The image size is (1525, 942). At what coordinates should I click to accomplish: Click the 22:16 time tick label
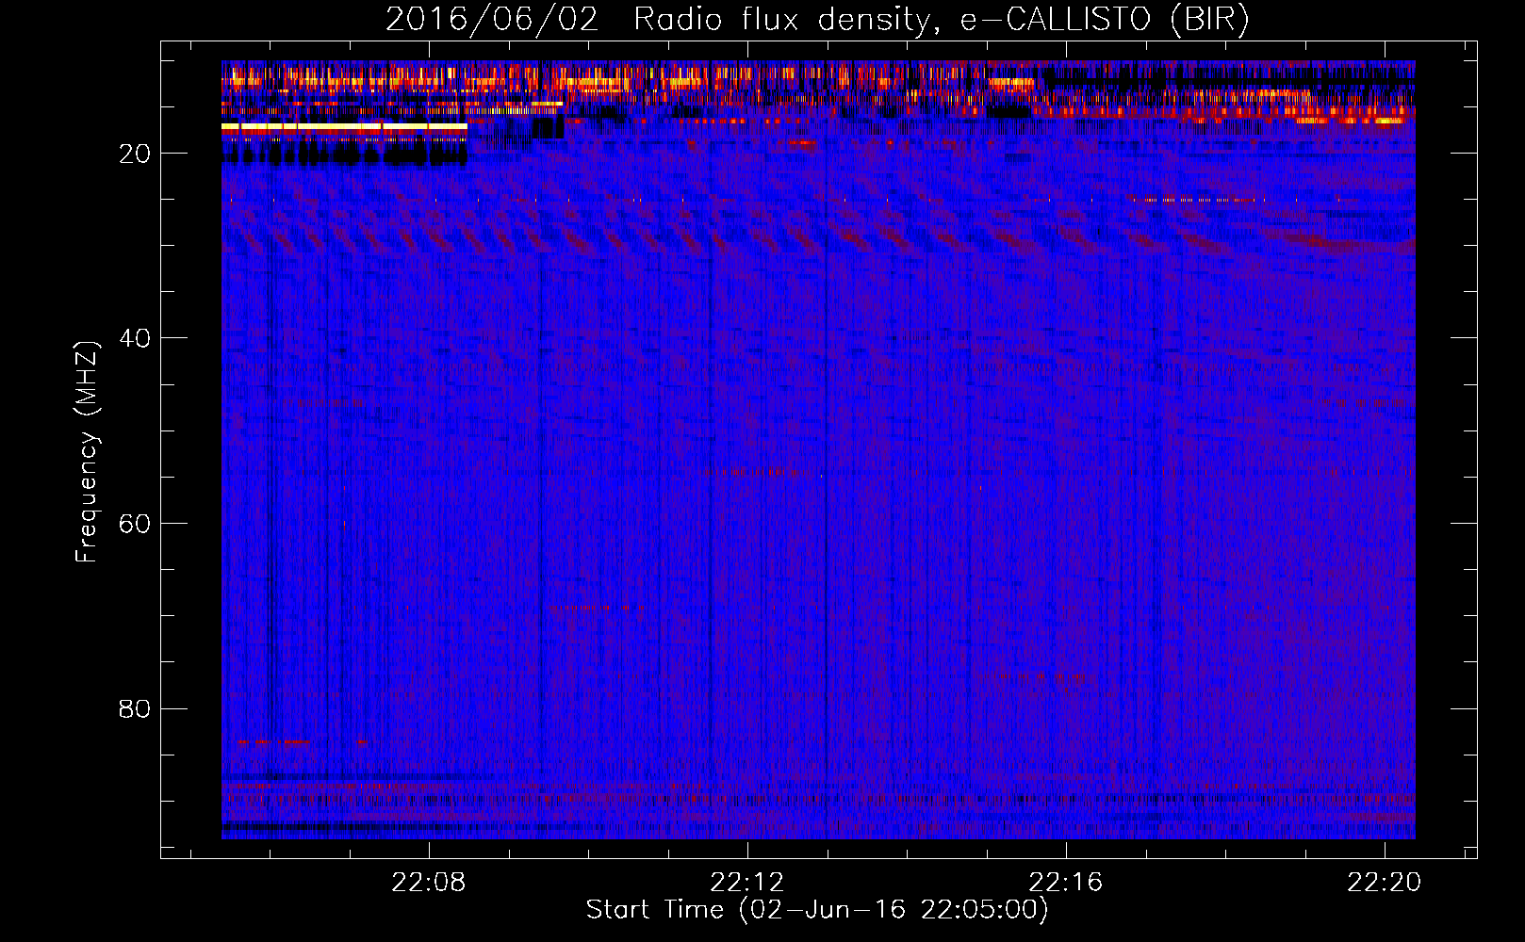point(1066,883)
